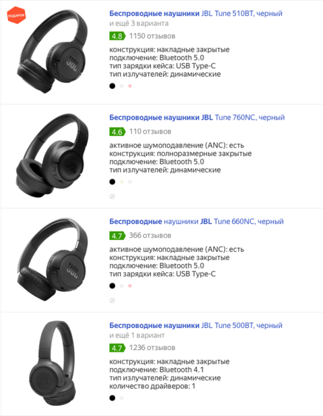Select white color for JBL Tune 510BT
Viewport: 323px width, 416px height.
pyautogui.click(x=122, y=86)
